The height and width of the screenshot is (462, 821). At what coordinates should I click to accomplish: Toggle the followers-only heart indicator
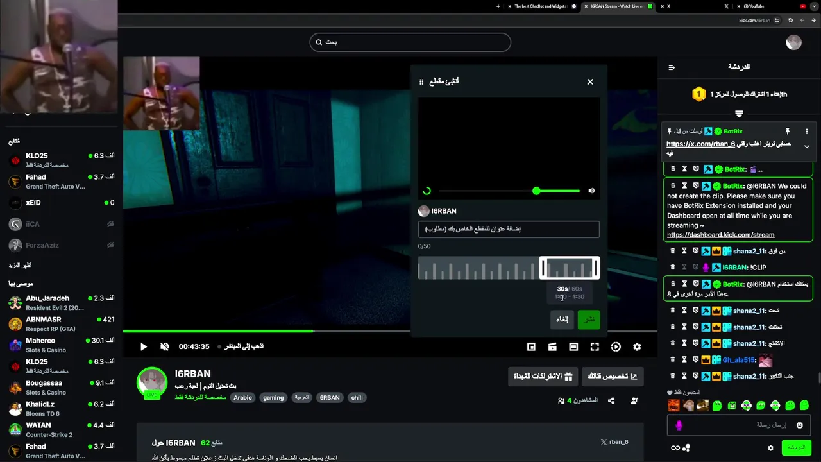coord(670,393)
